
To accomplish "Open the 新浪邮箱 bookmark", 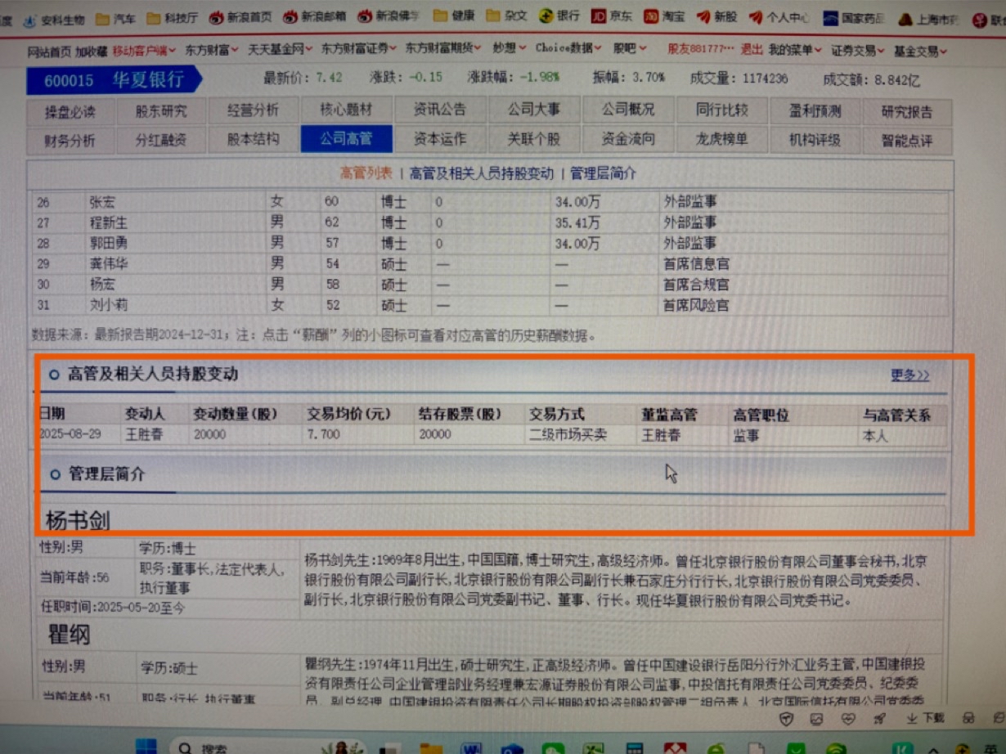I will coord(315,16).
